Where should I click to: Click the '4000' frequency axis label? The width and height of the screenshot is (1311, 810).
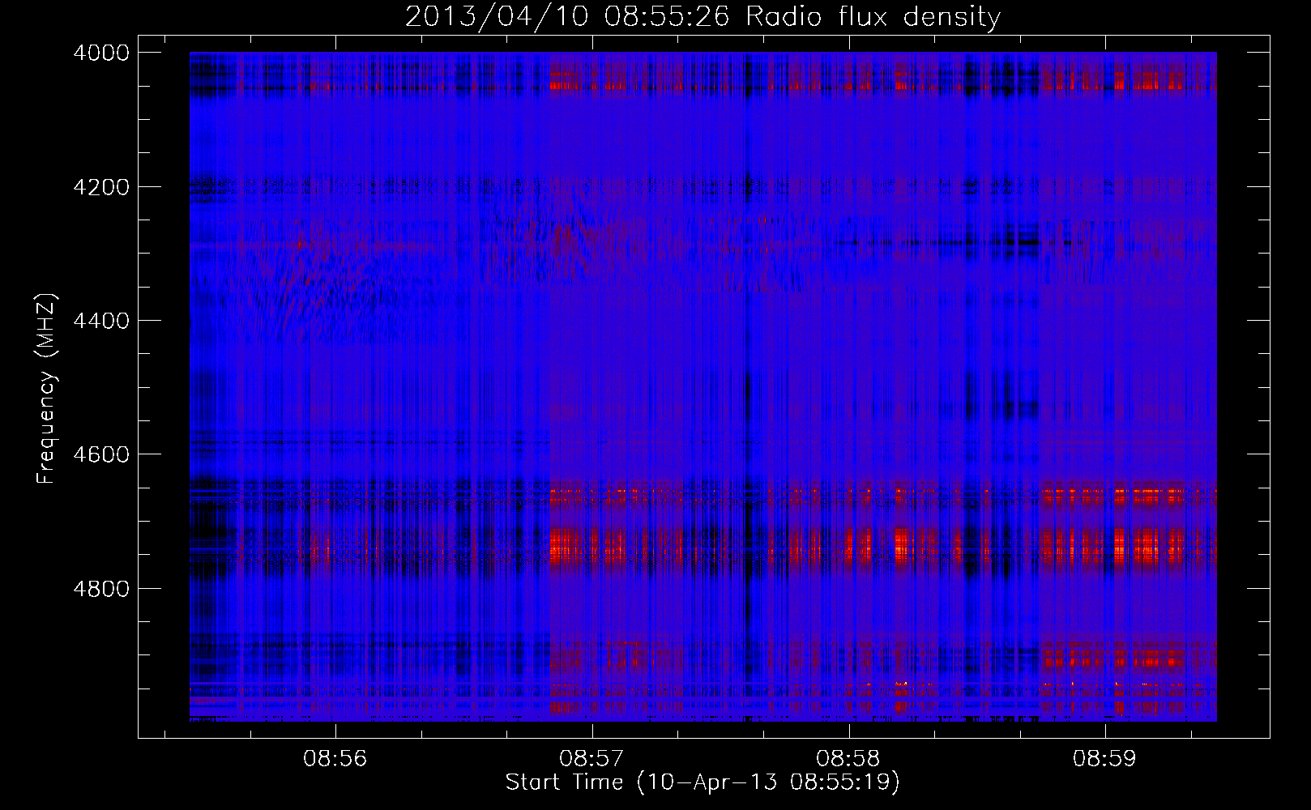(x=101, y=53)
